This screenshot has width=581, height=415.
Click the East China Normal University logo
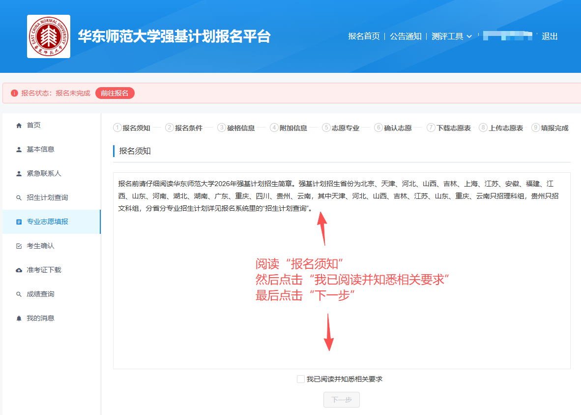pyautogui.click(x=49, y=36)
